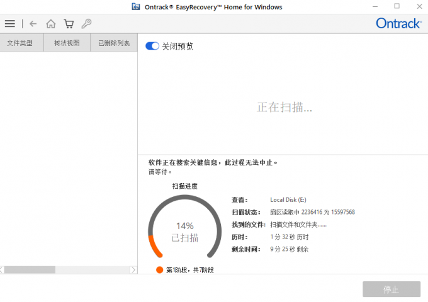Click the Local Disk (E:) value
The height and width of the screenshot is (302, 428).
(288, 199)
